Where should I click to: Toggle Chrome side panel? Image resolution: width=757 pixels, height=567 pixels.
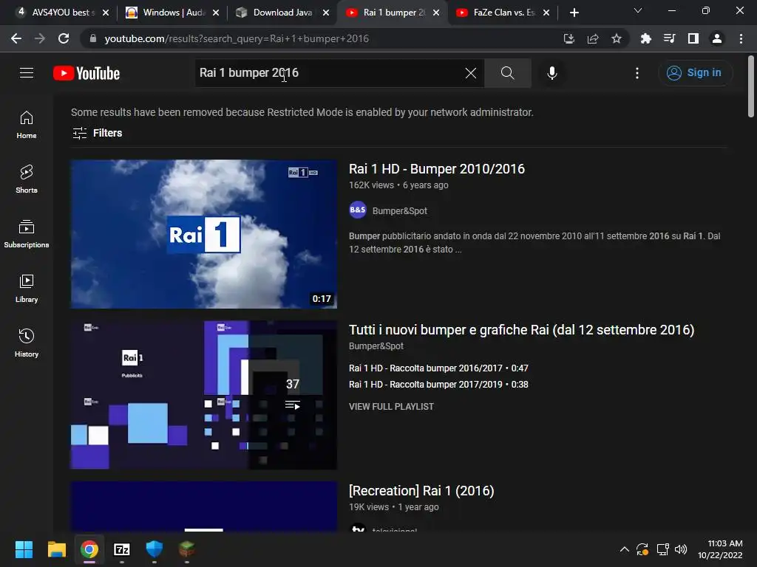[x=693, y=38]
